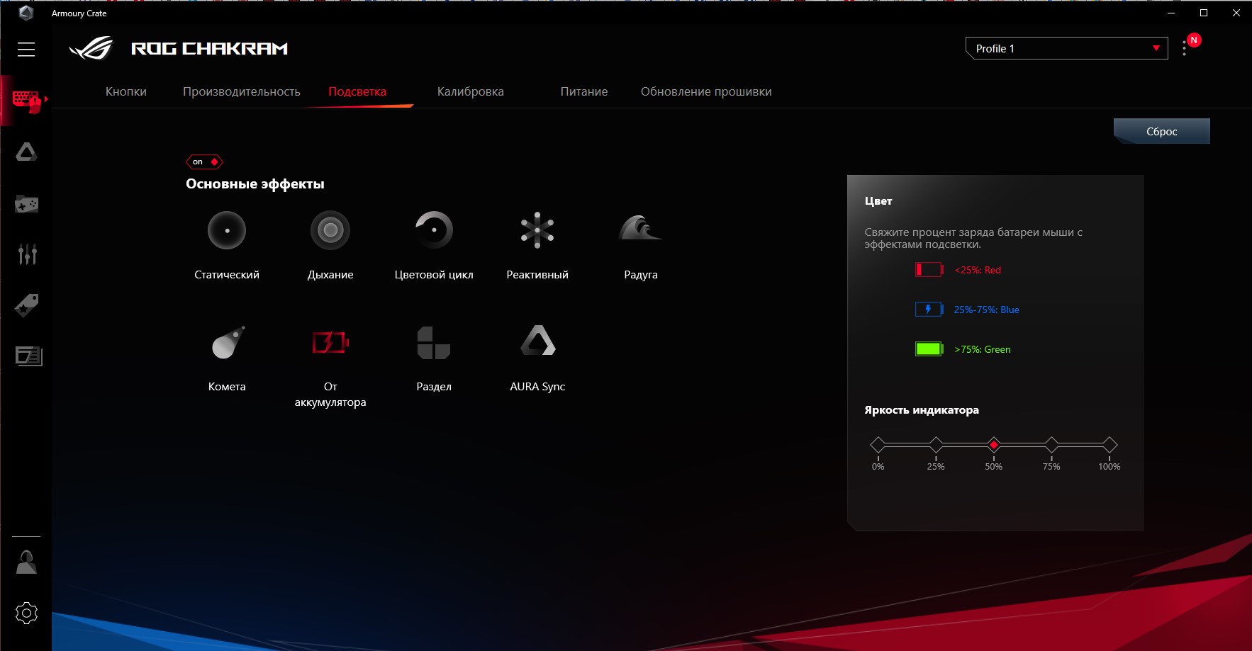Set indicator brightness to 25%
This screenshot has height=651, width=1252.
click(x=936, y=445)
